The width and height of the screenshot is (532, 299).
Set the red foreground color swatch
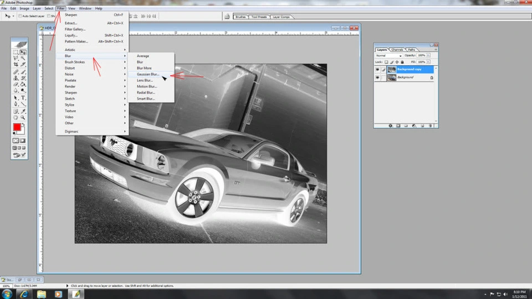click(x=17, y=127)
